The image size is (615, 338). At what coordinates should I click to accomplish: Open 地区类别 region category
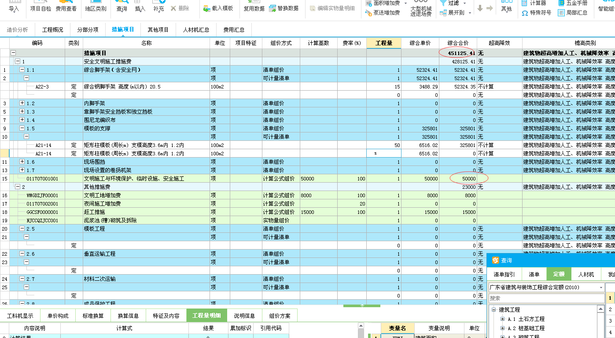[96, 6]
